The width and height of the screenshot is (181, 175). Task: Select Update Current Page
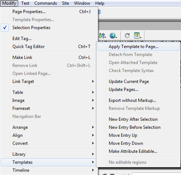coord(129,81)
